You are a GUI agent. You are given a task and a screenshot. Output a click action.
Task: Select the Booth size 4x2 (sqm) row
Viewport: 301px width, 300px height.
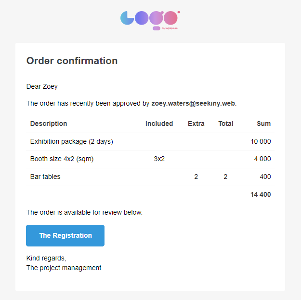pyautogui.click(x=150, y=159)
